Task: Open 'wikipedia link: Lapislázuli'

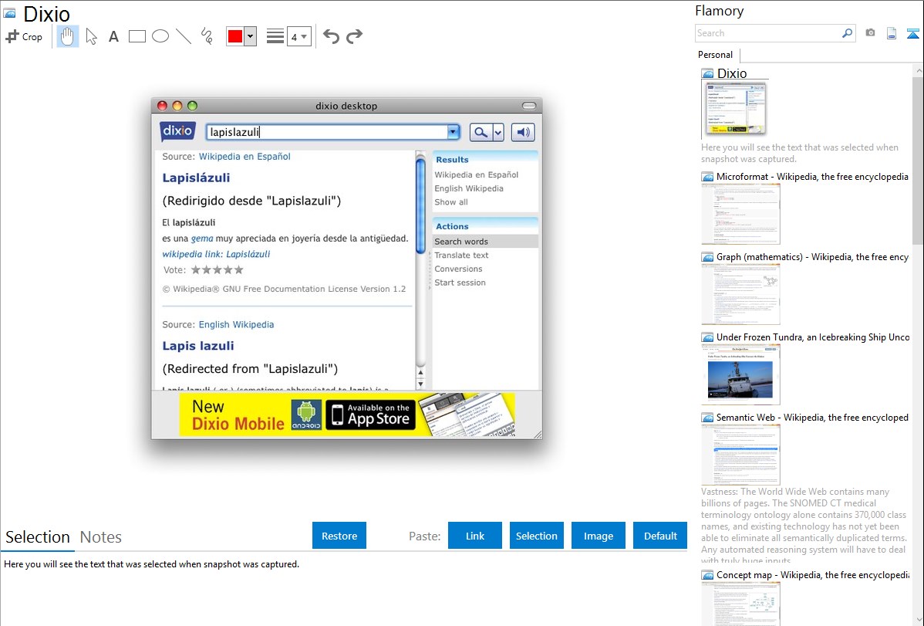Action: tap(216, 254)
